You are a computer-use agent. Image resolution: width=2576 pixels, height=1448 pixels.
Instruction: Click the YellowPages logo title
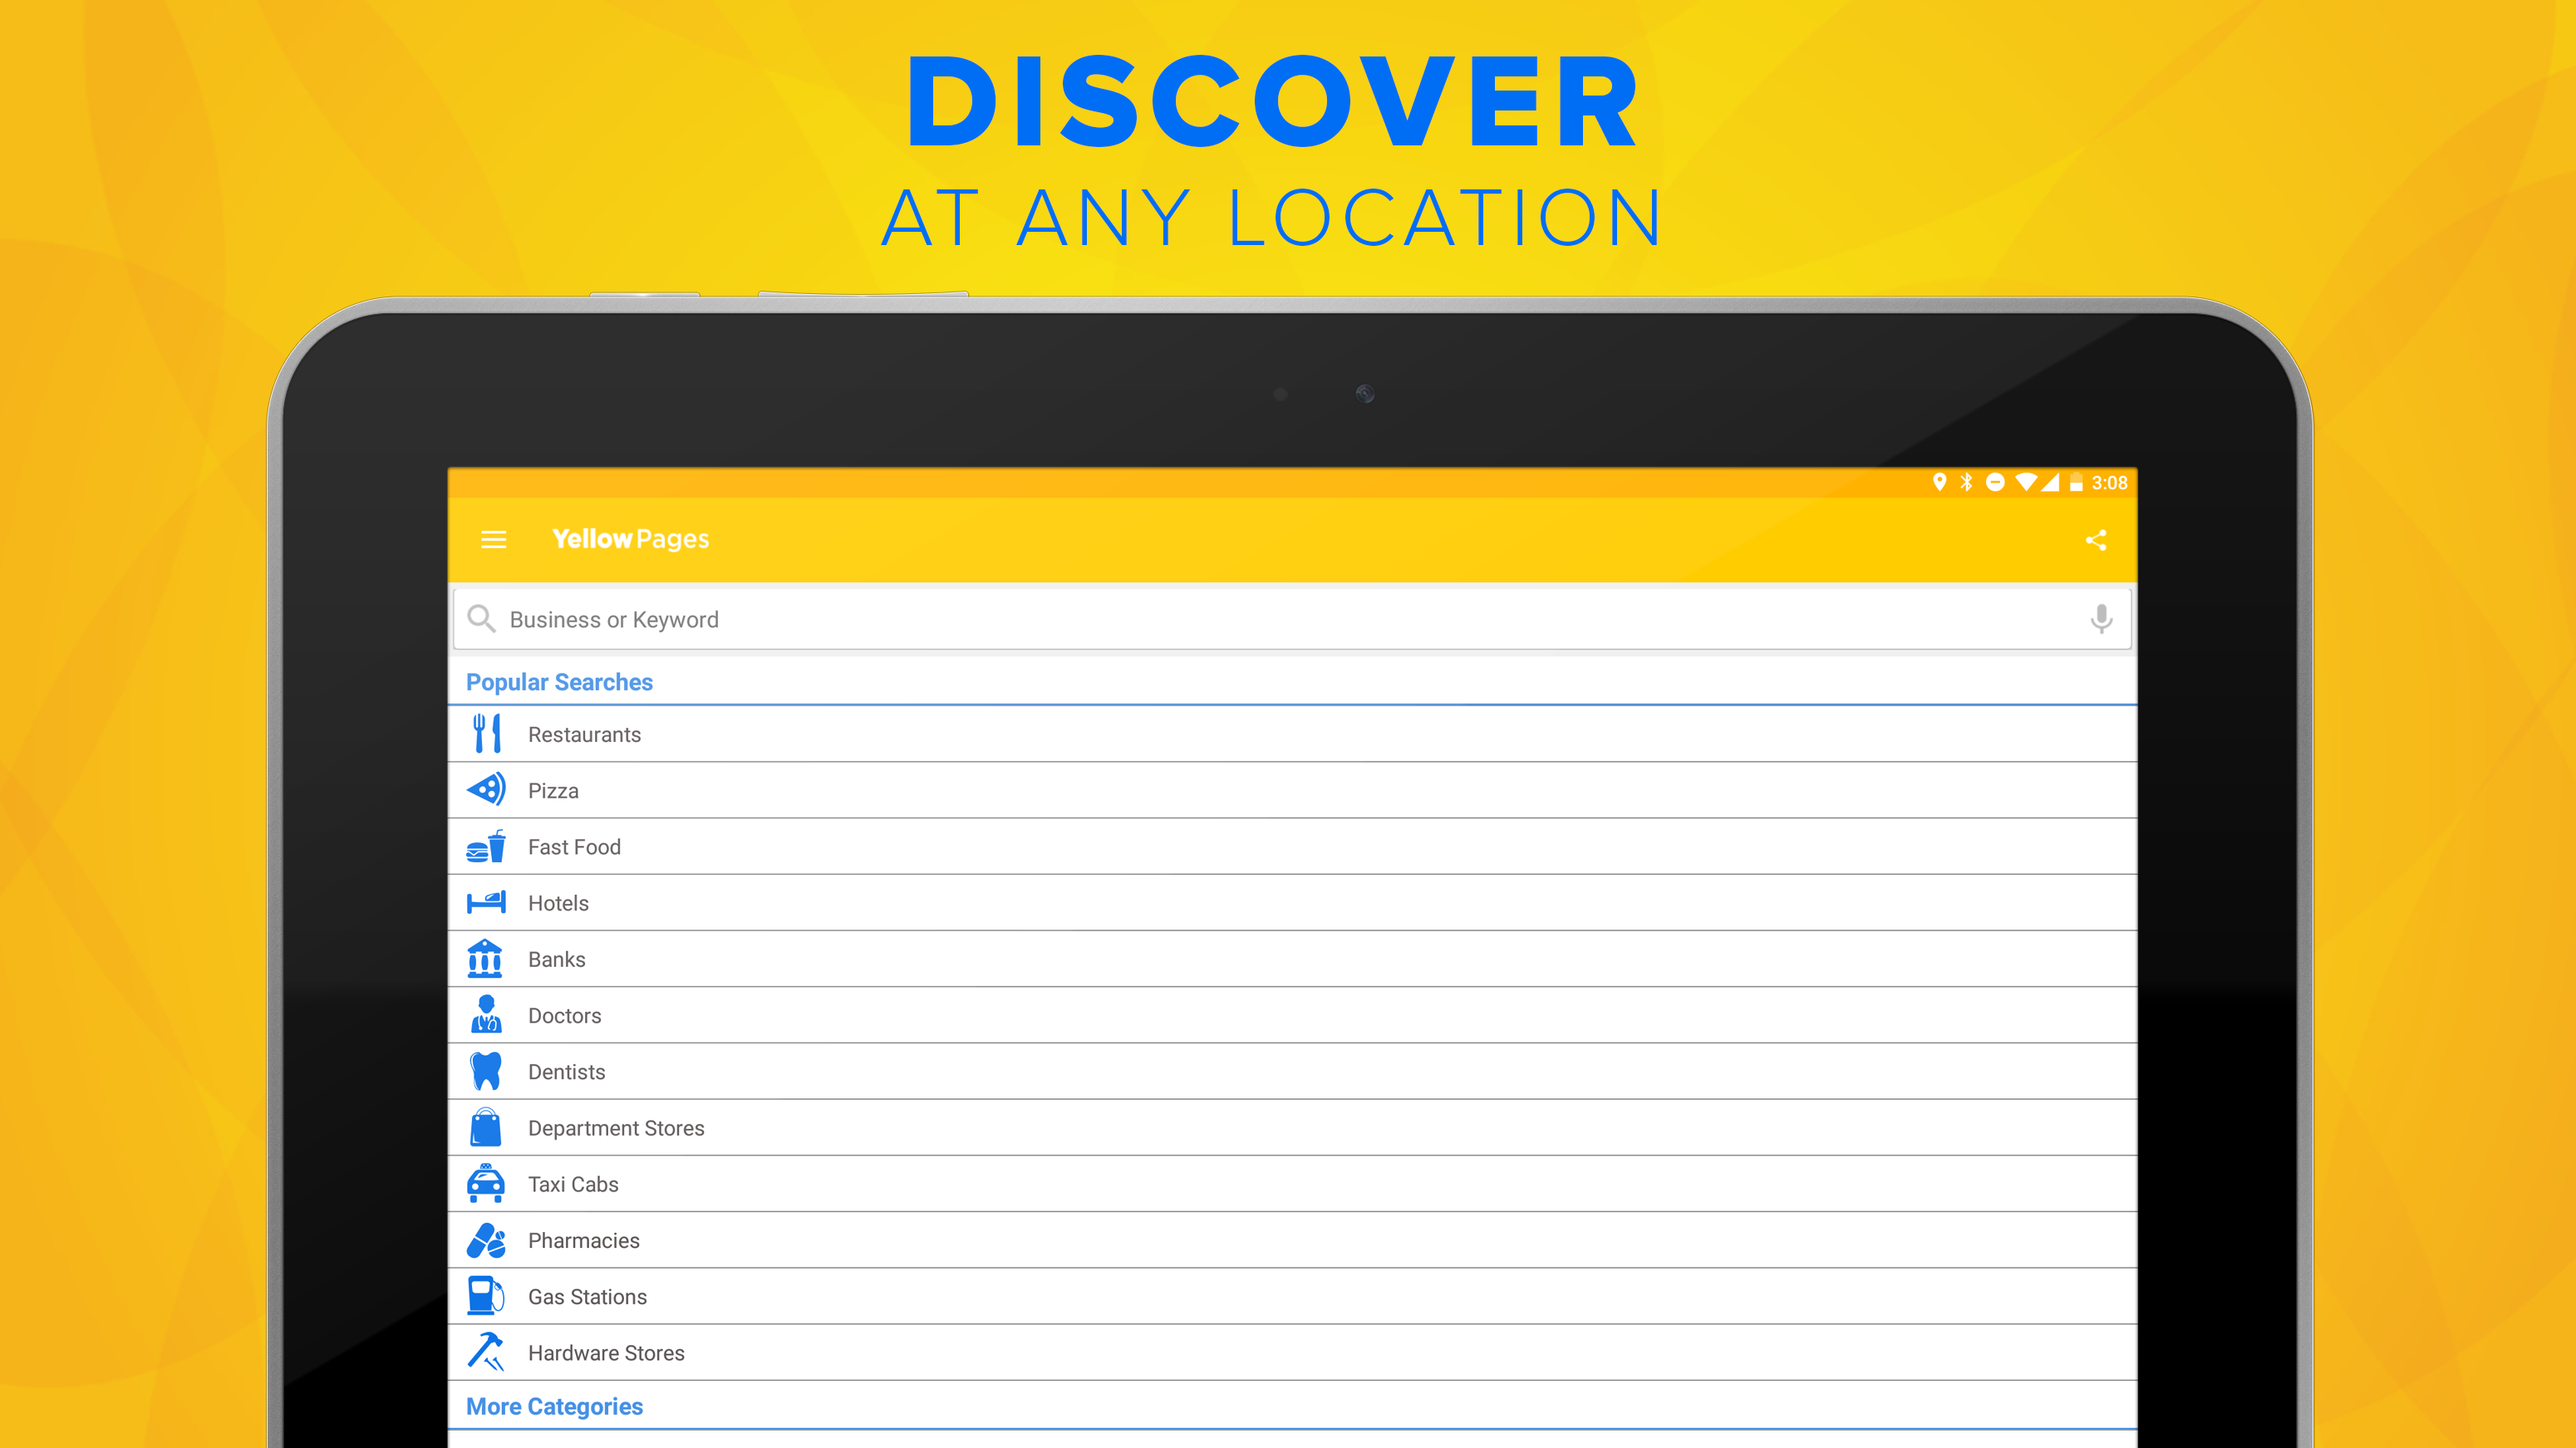coord(630,540)
